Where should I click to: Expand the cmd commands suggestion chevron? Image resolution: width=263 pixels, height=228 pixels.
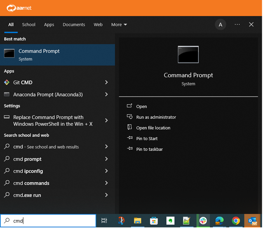click(x=106, y=183)
